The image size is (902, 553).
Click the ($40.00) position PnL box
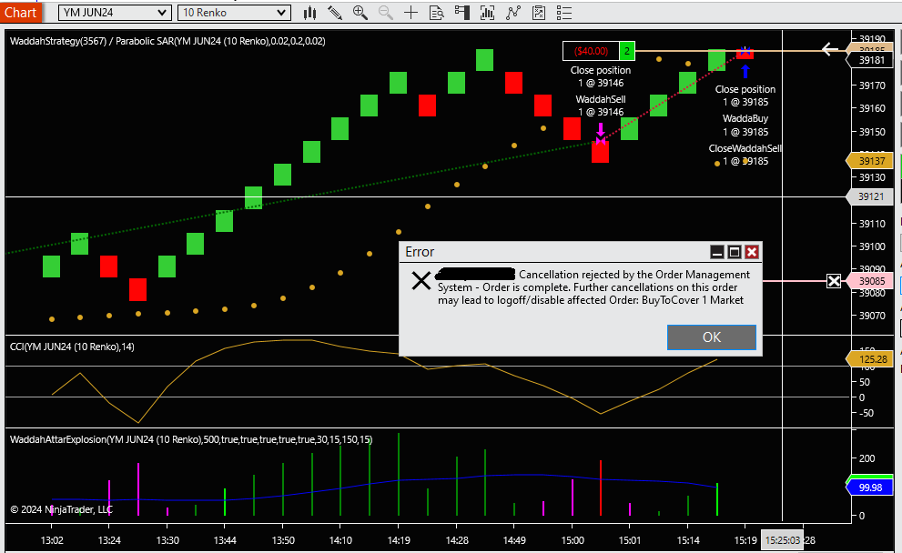(591, 51)
